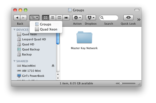Open the Quick Look eye button
156x103 pixels.
click(128, 18)
